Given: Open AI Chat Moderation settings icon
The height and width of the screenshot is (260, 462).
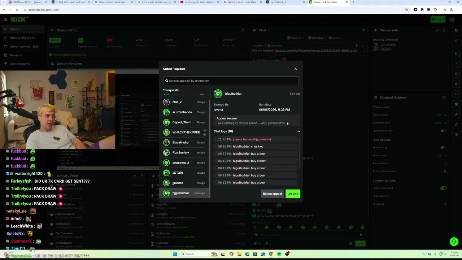Looking at the screenshot, I should 445,171.
